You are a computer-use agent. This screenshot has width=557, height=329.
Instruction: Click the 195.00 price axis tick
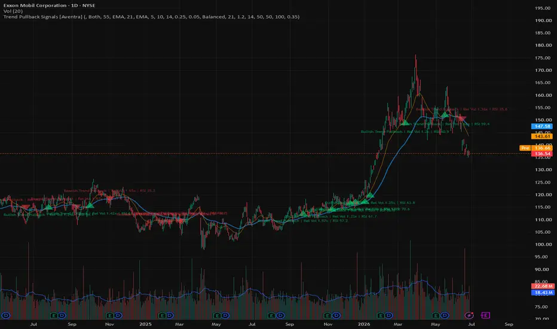[543, 8]
